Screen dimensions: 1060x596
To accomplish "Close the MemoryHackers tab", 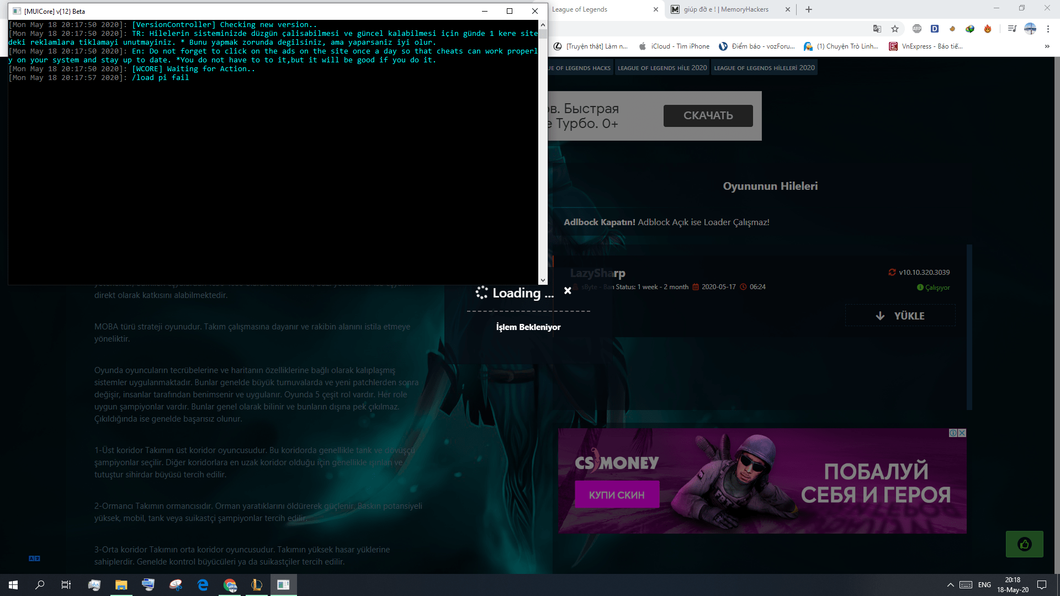I will [x=788, y=9].
